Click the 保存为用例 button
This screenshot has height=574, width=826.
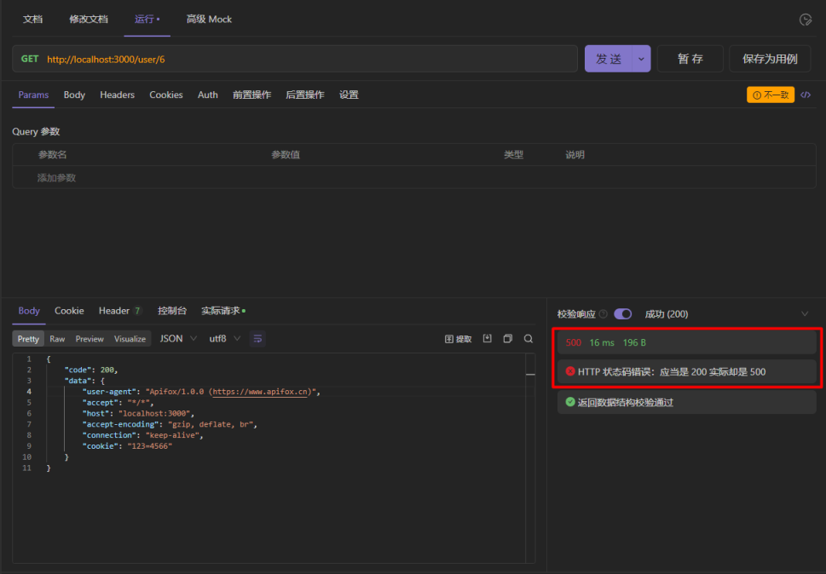[770, 59]
